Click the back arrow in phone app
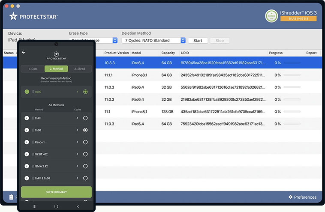Viewport: 325px width, 212px height. click(24, 52)
